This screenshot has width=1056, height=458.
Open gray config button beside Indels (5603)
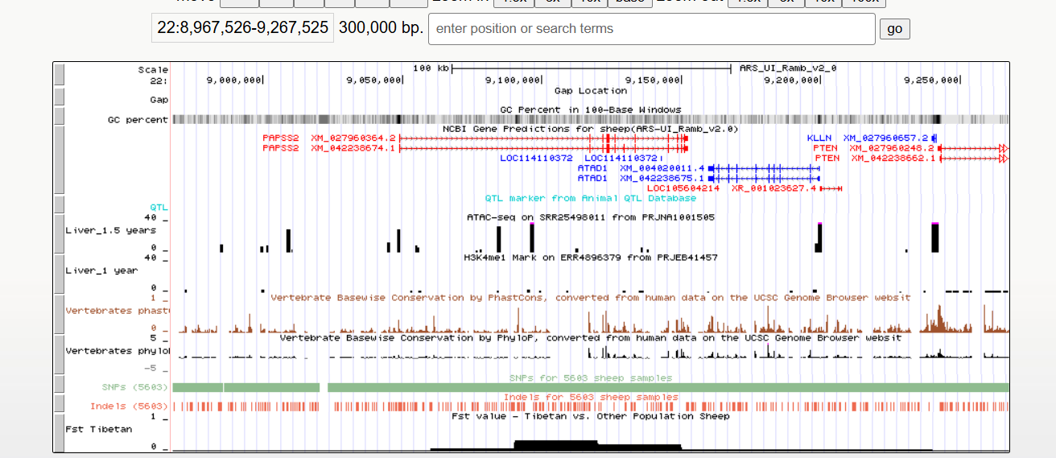coord(59,403)
